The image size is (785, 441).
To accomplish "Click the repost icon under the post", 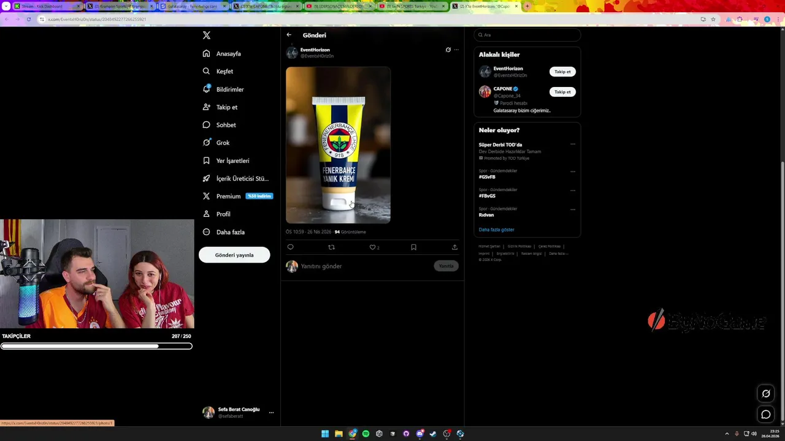I will coord(331,247).
